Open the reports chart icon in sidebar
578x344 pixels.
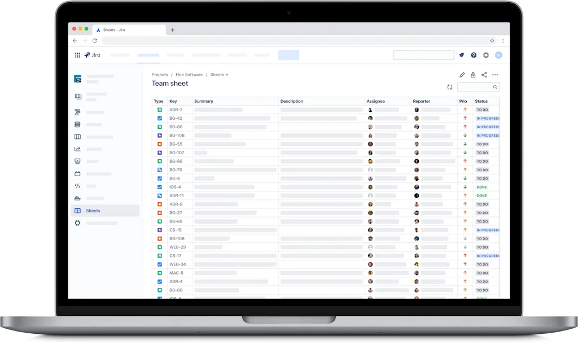tap(78, 149)
